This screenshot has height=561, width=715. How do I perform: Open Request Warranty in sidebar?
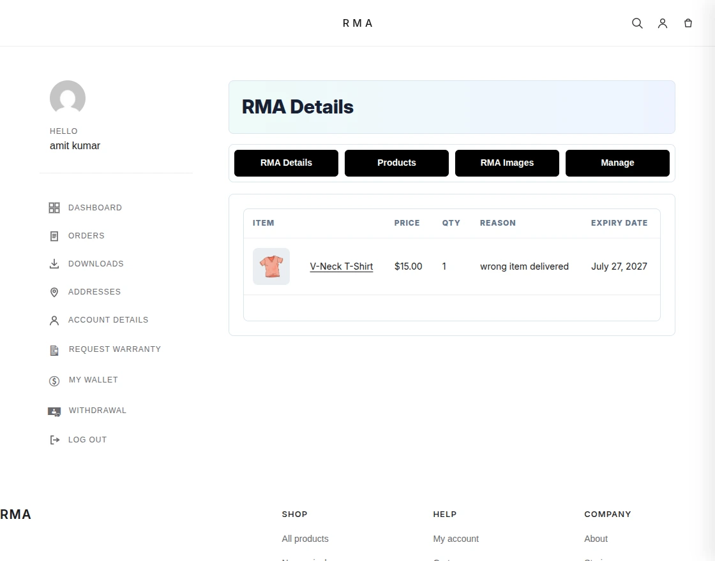point(115,349)
